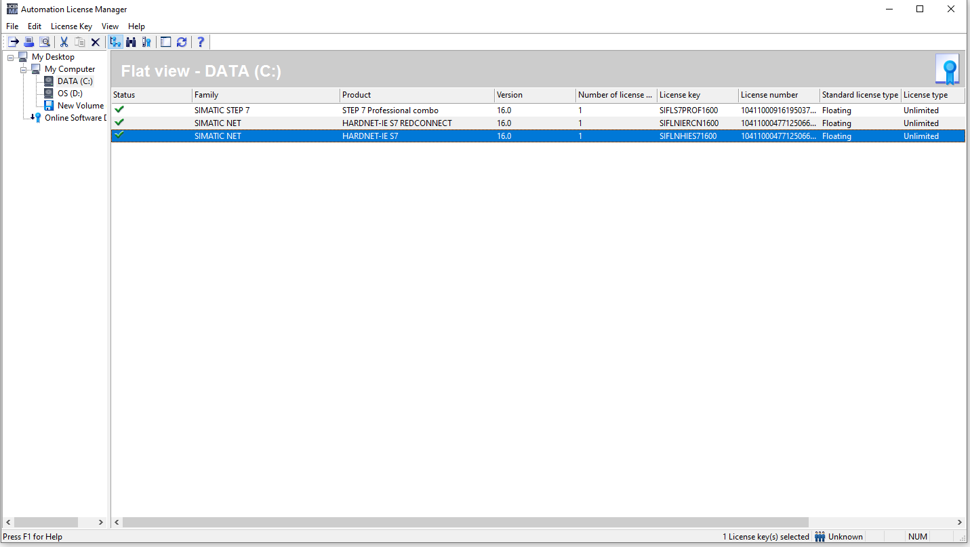Open the Edit menu
The width and height of the screenshot is (970, 547).
[x=35, y=26]
